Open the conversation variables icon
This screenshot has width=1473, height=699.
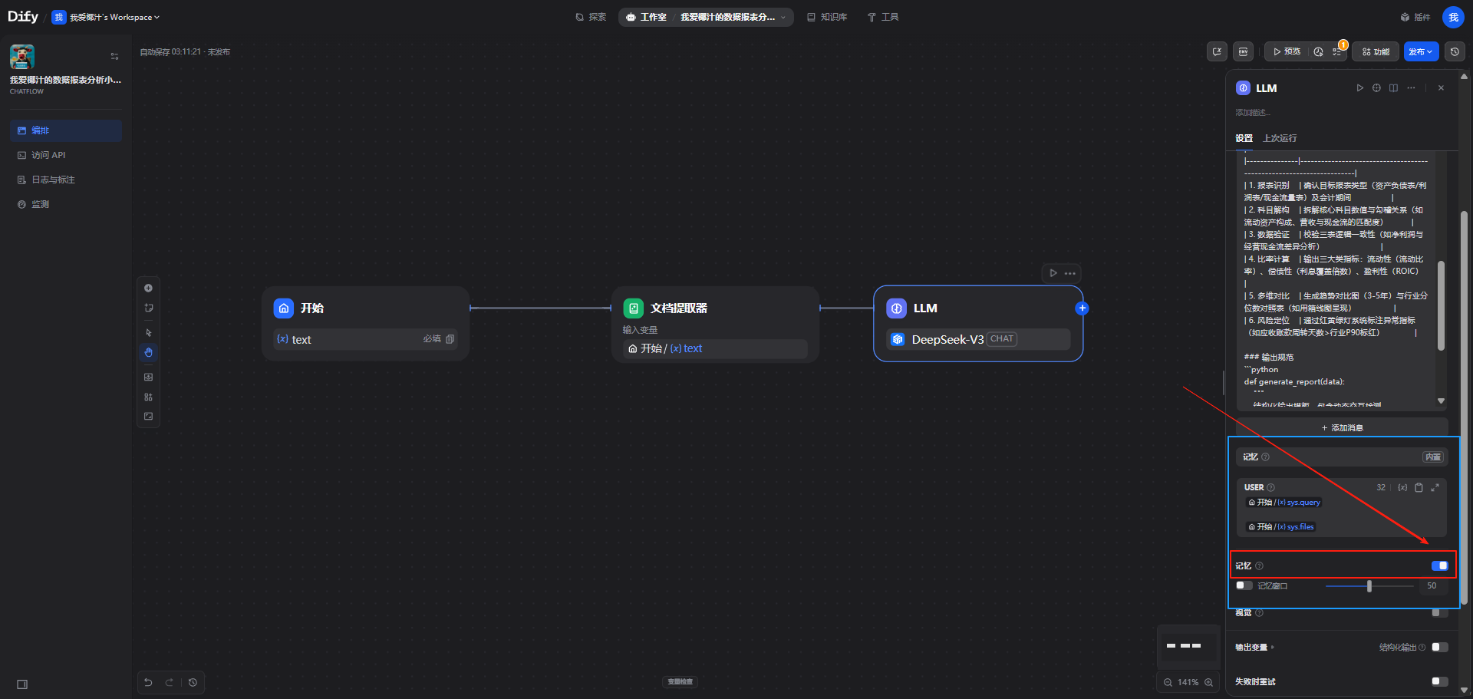tap(1217, 51)
